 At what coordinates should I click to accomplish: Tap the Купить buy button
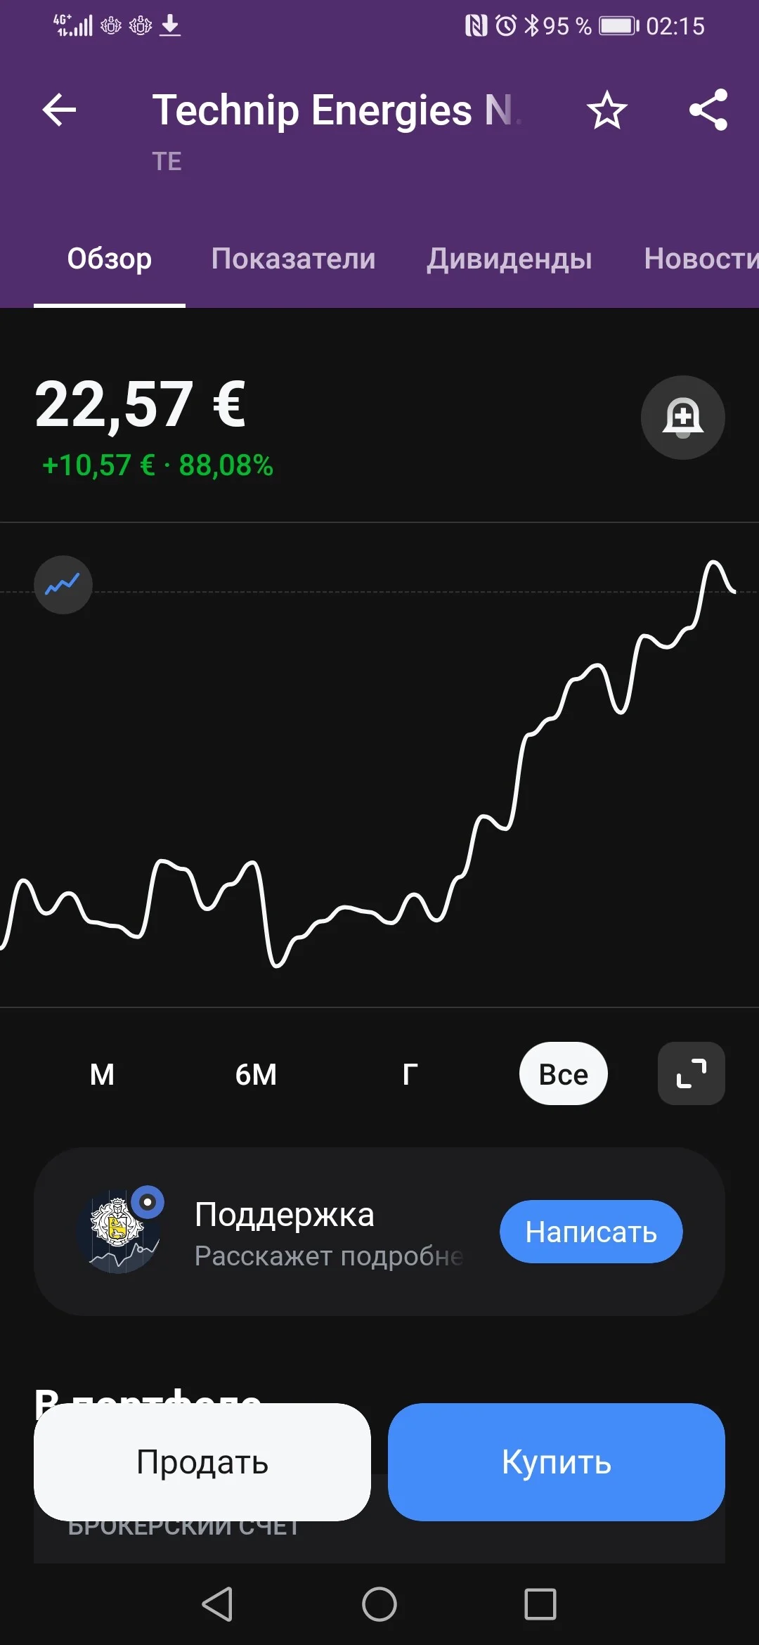click(557, 1462)
